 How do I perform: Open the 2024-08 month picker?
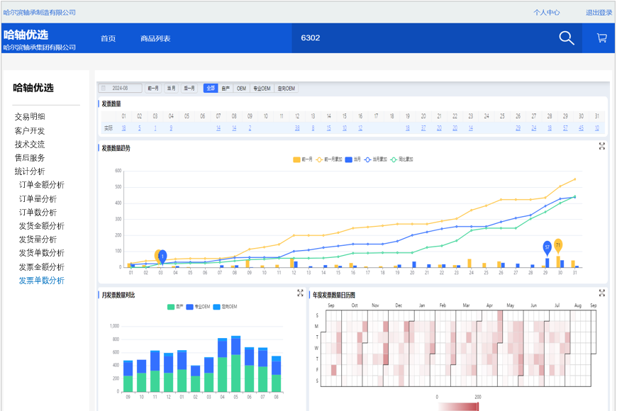coord(120,88)
